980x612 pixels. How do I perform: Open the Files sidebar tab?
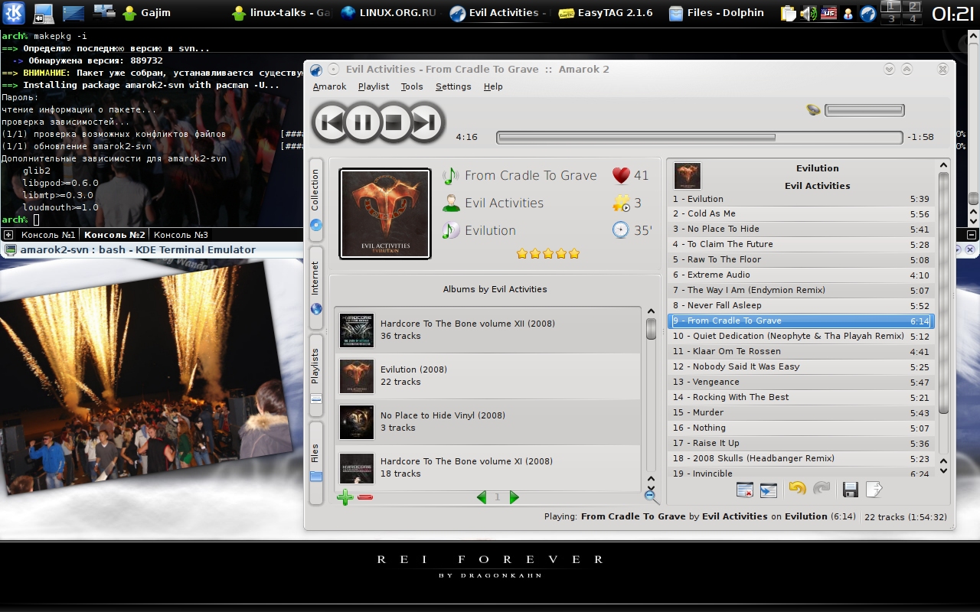click(x=315, y=462)
